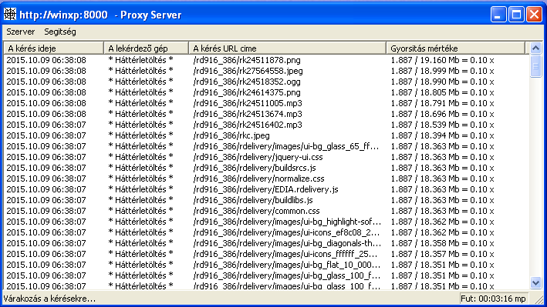Sort by 'A lekérdező gép' column header
547x307 pixels.
146,48
